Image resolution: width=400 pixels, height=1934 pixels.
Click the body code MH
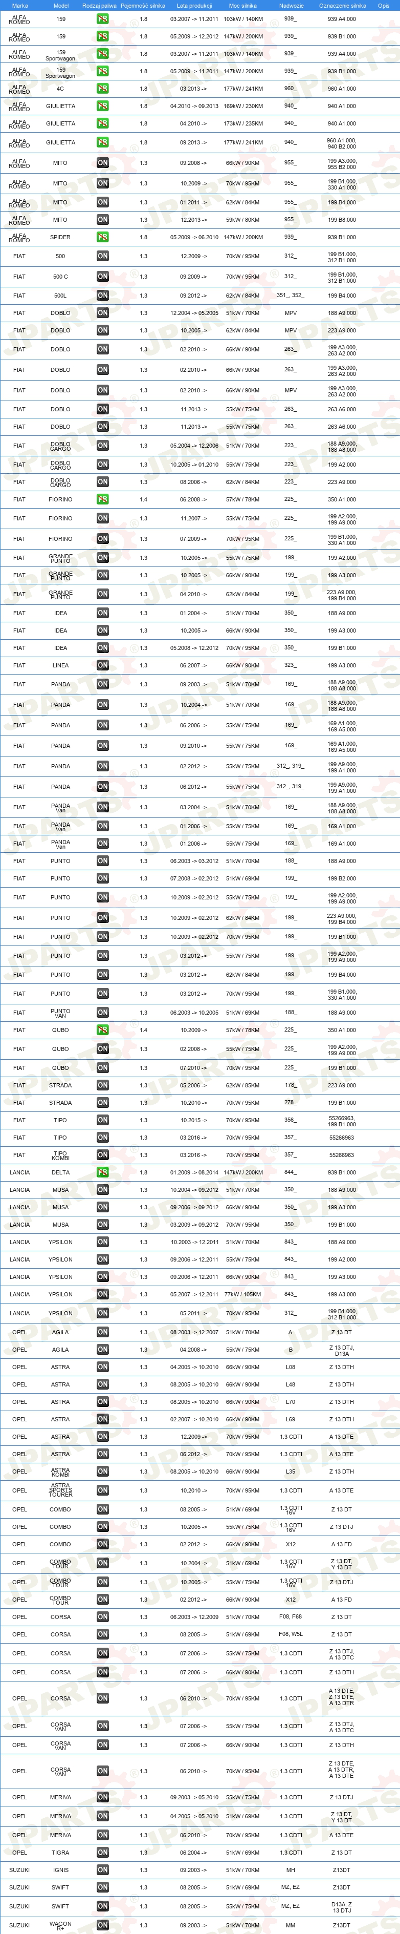point(291,1869)
